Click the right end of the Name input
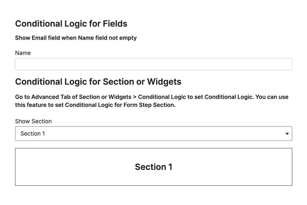Image resolution: width=307 pixels, height=205 pixels. click(x=287, y=64)
